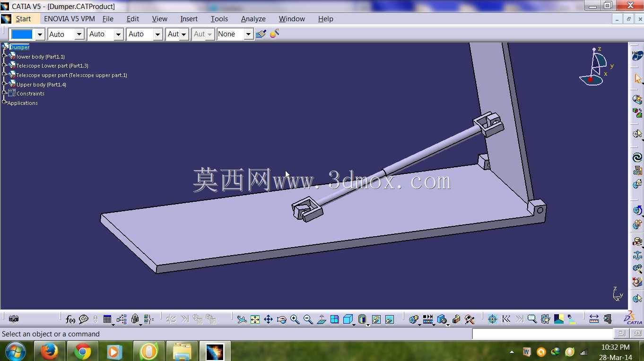The width and height of the screenshot is (644, 361).
Task: Click the Capture camera icon
Action: [14, 319]
